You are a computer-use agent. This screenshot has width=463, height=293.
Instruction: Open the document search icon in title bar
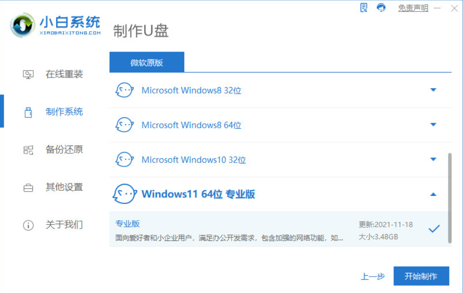point(364,8)
